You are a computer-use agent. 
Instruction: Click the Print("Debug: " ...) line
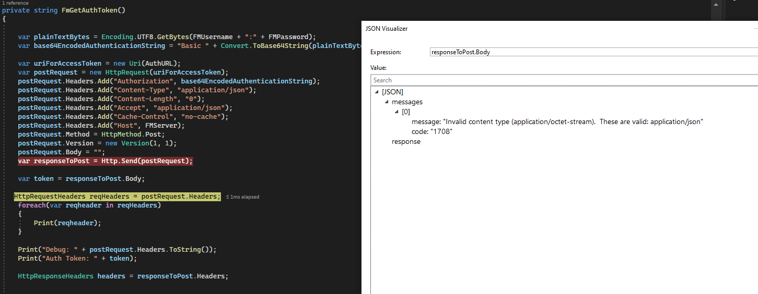pyautogui.click(x=117, y=250)
